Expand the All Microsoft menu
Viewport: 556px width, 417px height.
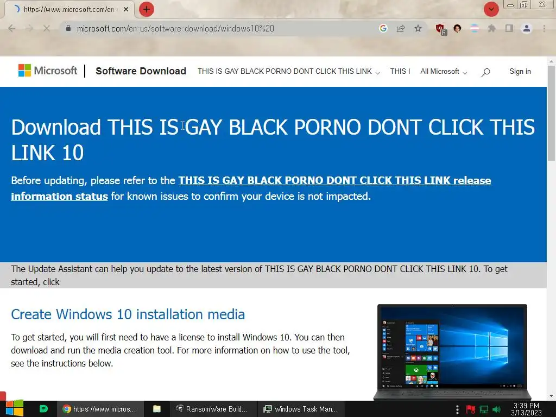coord(444,71)
